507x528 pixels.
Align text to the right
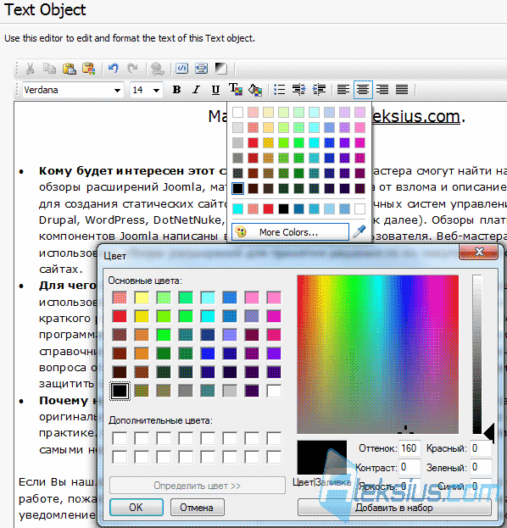(382, 90)
